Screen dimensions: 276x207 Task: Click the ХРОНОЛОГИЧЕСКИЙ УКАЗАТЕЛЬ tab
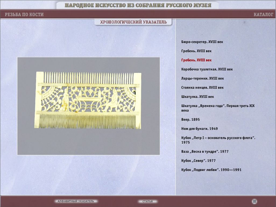pyautogui.click(x=133, y=22)
